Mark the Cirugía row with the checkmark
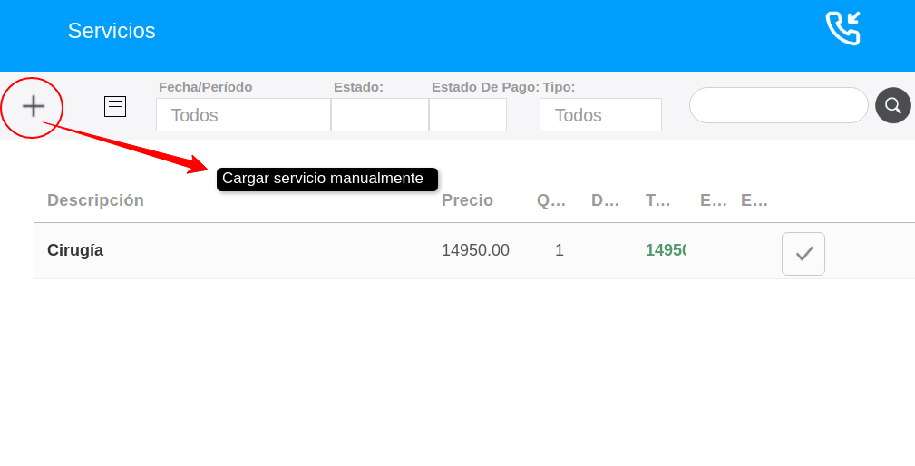The image size is (915, 466). click(x=803, y=254)
